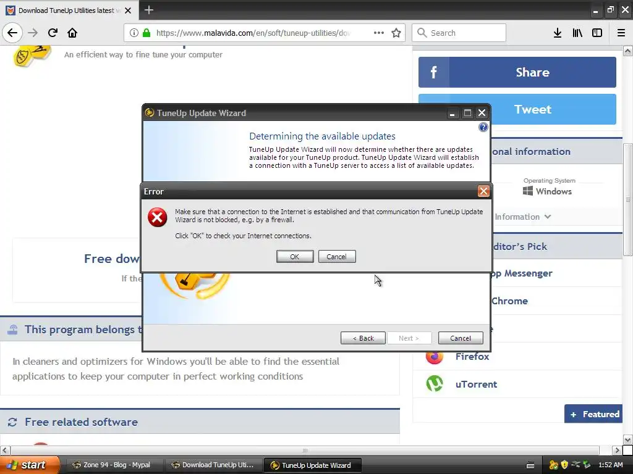This screenshot has height=474, width=633.
Task: Click the scroll up arrow on page scrollbar
Action: click(x=628, y=51)
